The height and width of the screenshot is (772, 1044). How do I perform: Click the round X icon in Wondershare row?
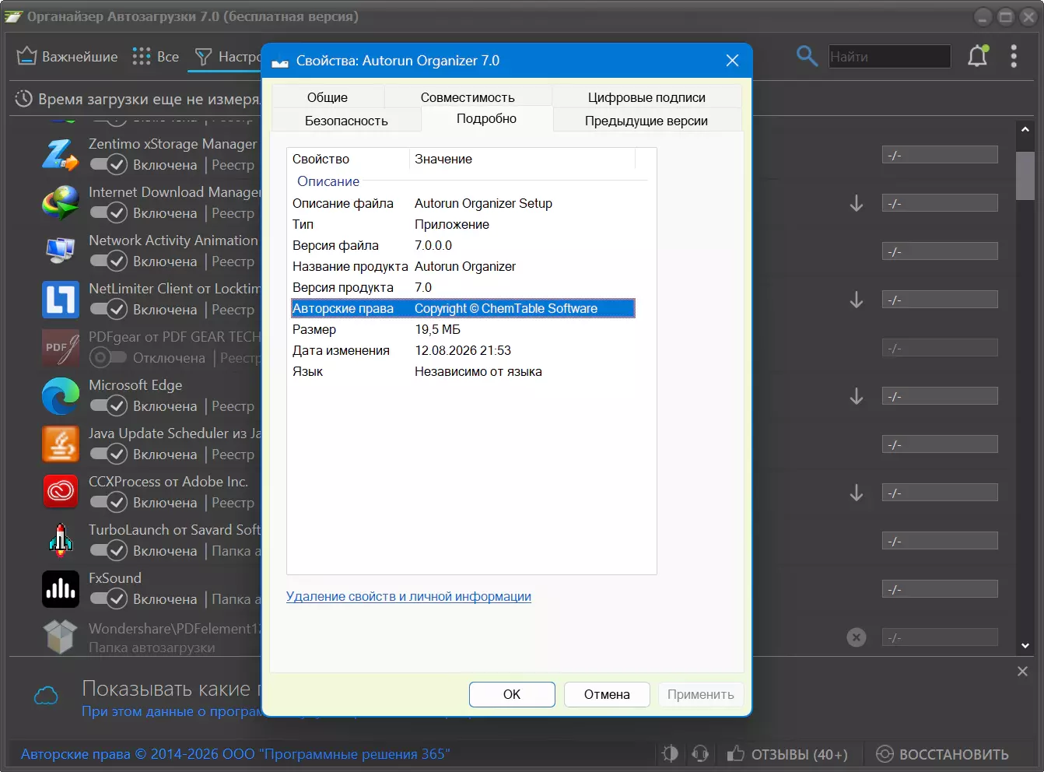(x=856, y=637)
